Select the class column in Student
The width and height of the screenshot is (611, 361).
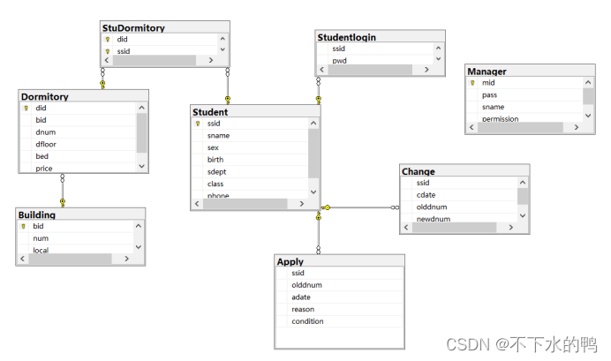click(250, 184)
